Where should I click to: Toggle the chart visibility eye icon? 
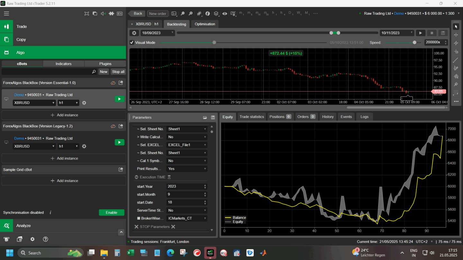tap(224, 13)
